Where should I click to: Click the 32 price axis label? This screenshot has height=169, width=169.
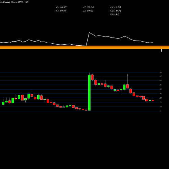[x=161, y=89]
